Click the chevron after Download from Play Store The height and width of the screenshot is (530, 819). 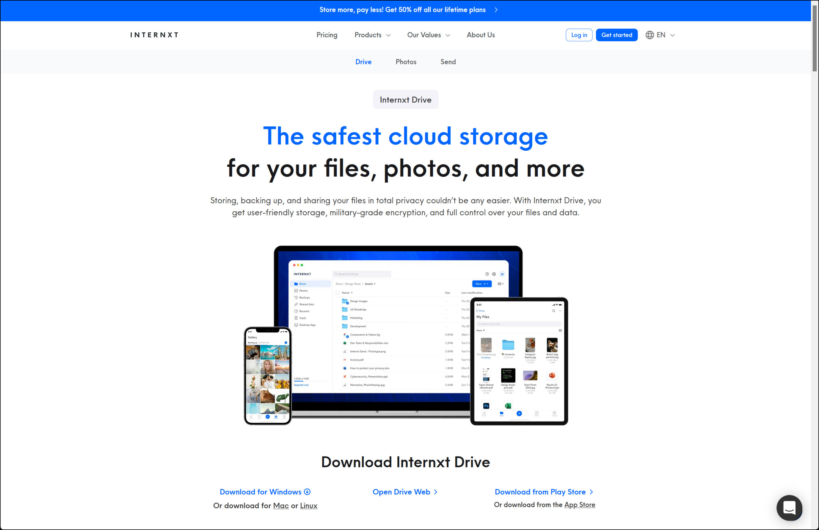point(591,492)
